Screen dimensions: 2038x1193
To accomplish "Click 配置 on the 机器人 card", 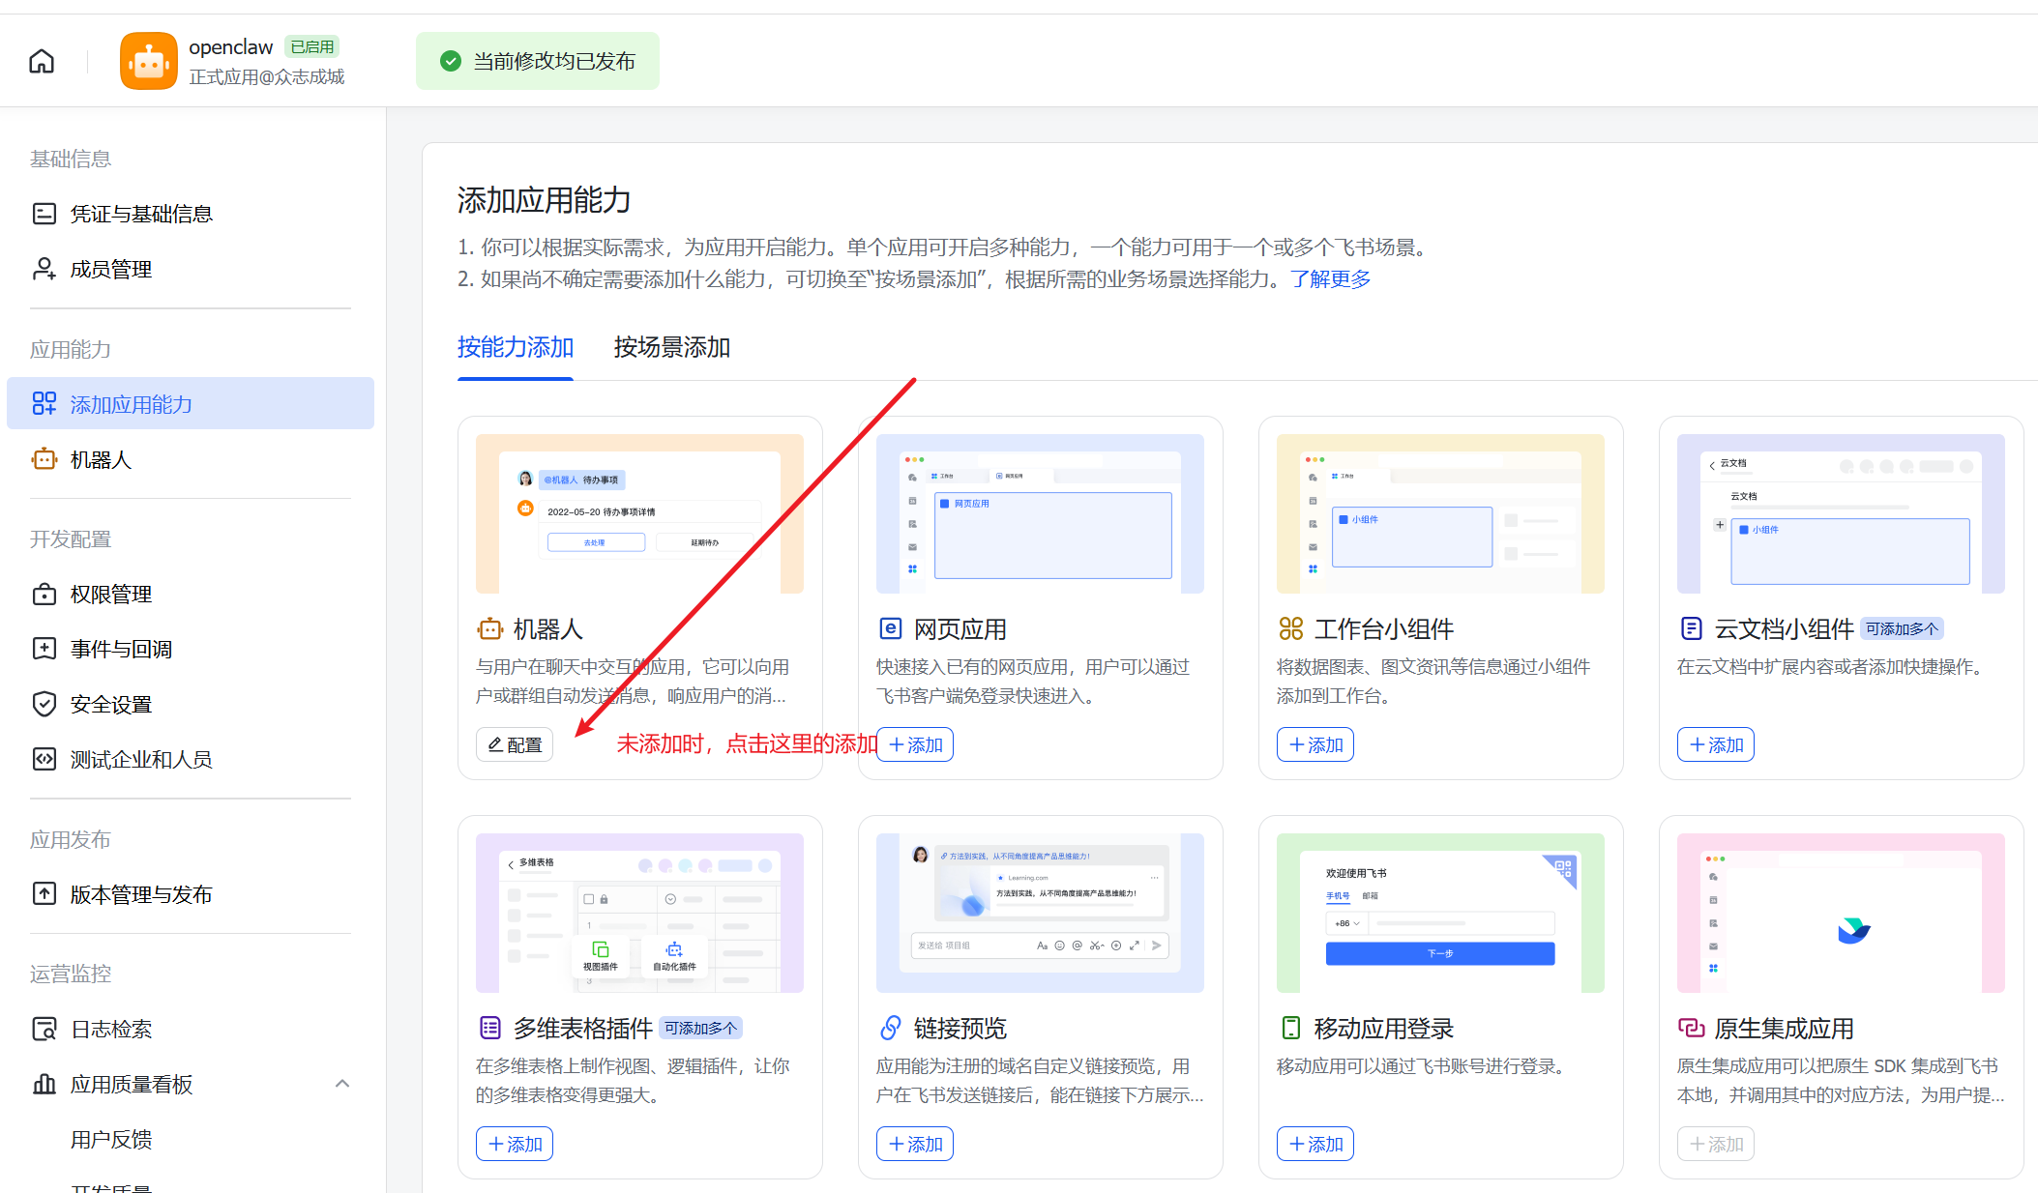I will (514, 744).
